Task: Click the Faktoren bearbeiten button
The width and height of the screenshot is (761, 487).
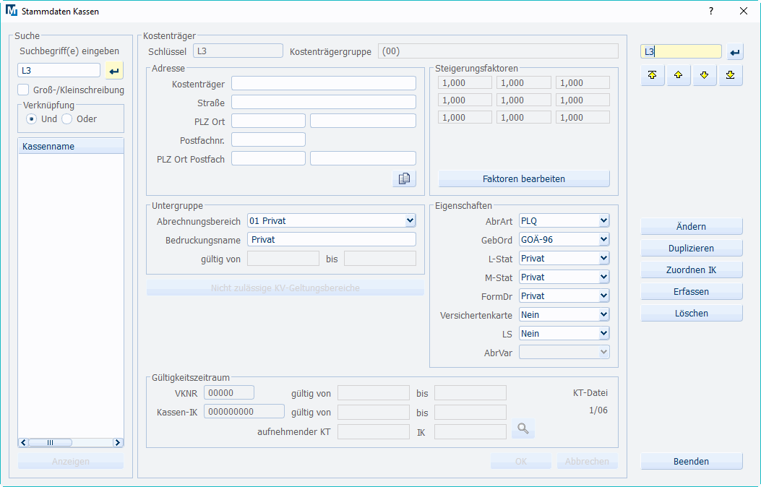Action: point(524,178)
